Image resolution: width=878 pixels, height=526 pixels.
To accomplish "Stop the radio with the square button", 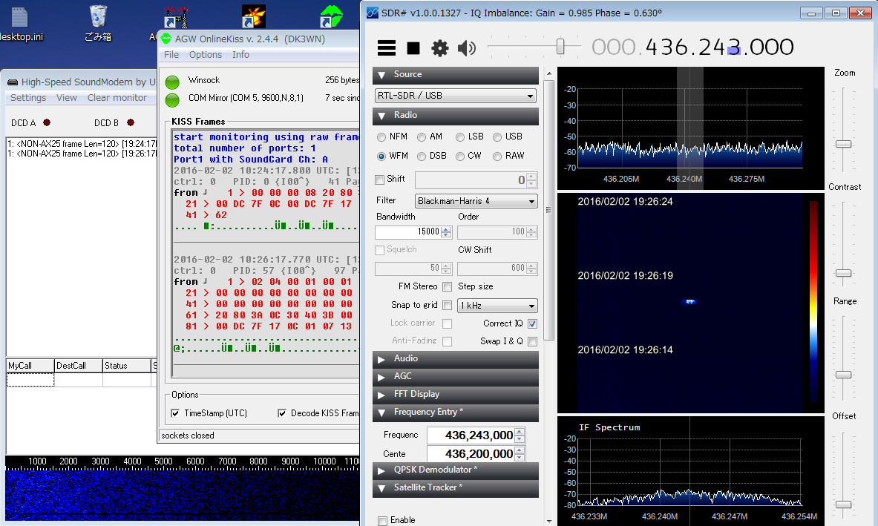I will tap(413, 48).
